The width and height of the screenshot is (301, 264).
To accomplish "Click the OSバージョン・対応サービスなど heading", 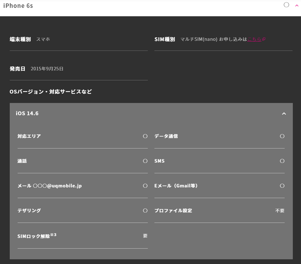I will (x=51, y=92).
